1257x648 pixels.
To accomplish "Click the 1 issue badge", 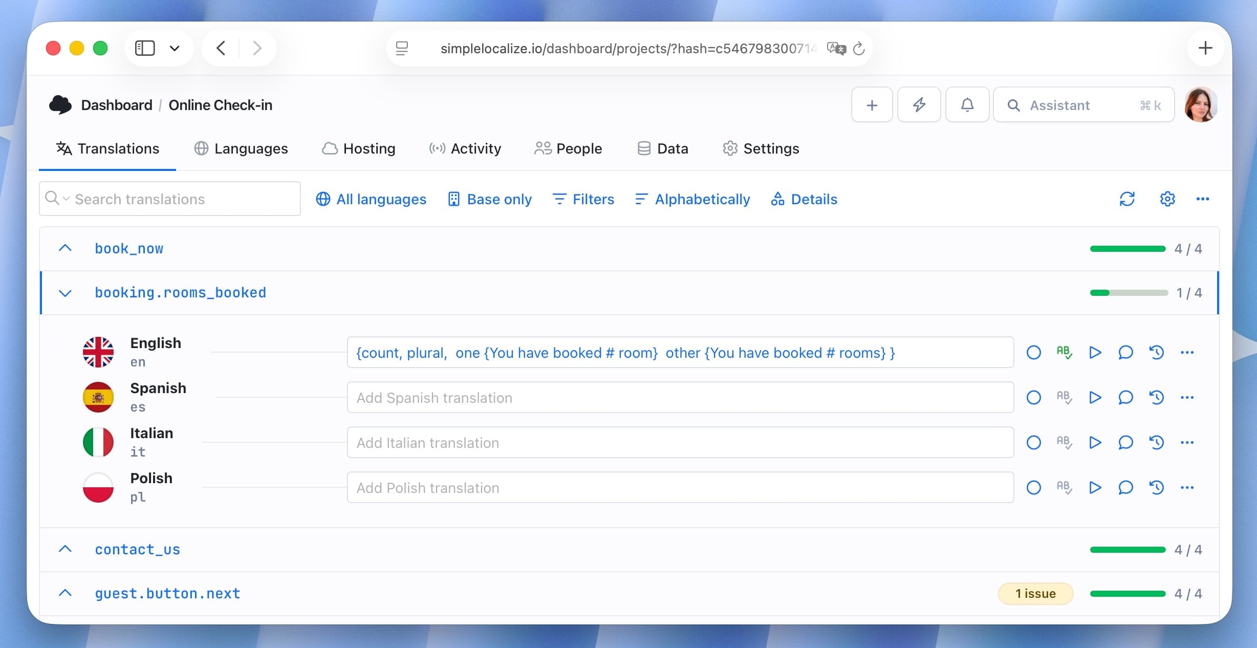I will pyautogui.click(x=1035, y=594).
